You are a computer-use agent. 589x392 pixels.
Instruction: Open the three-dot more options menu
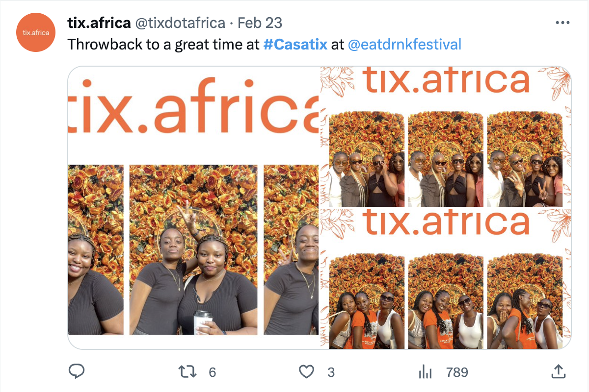coord(562,23)
